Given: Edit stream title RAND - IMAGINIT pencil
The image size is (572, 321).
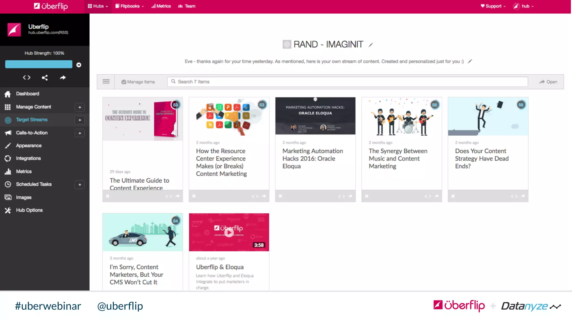Looking at the screenshot, I should tap(371, 45).
